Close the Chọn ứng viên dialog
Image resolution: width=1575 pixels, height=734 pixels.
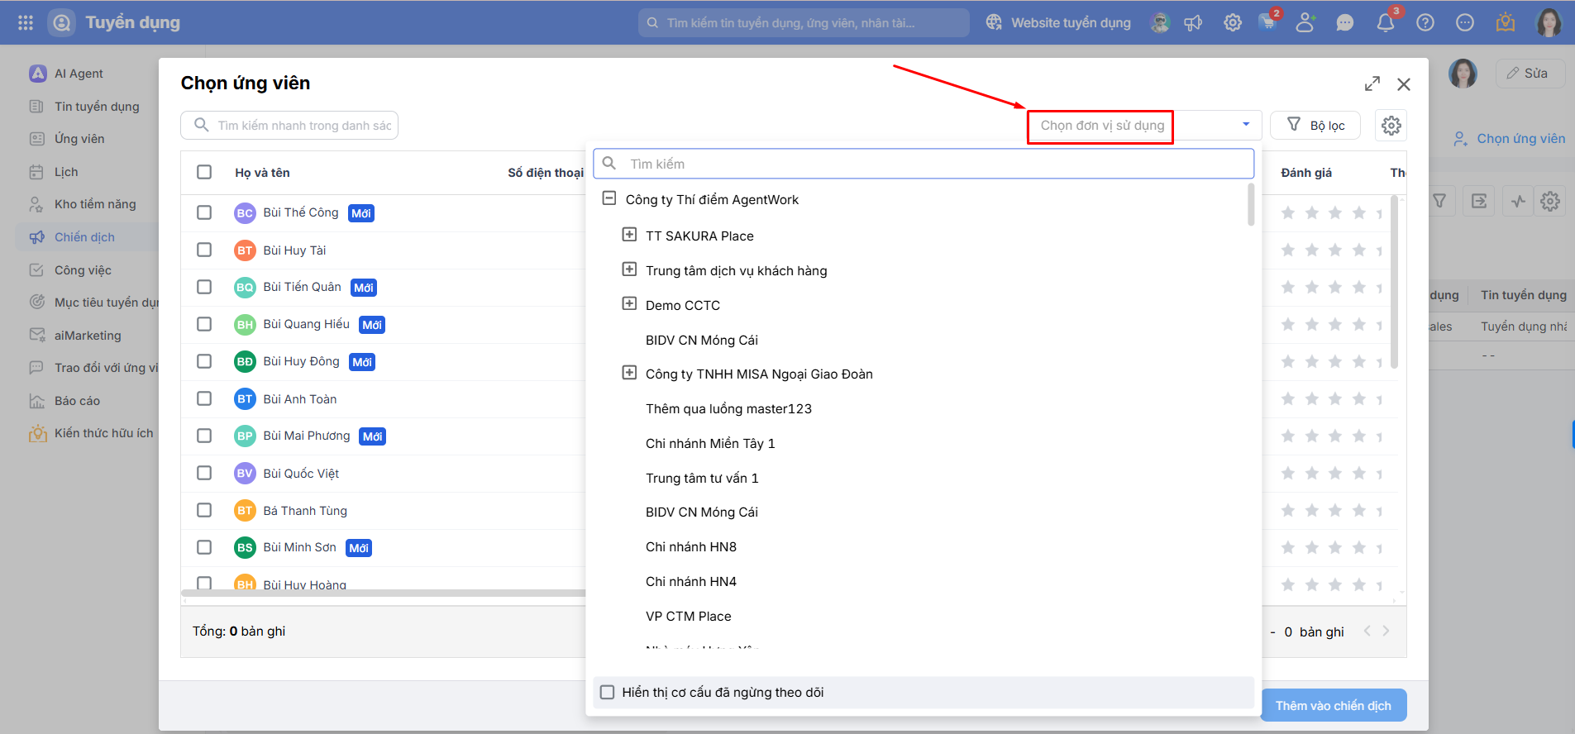click(x=1404, y=83)
